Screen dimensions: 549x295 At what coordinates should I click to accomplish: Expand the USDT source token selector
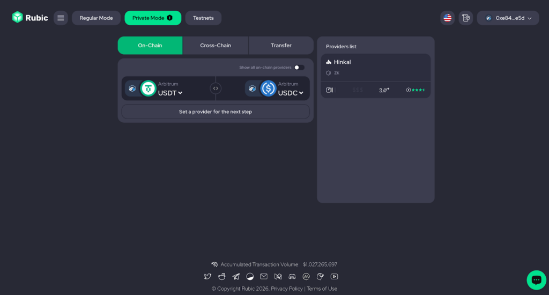[170, 93]
